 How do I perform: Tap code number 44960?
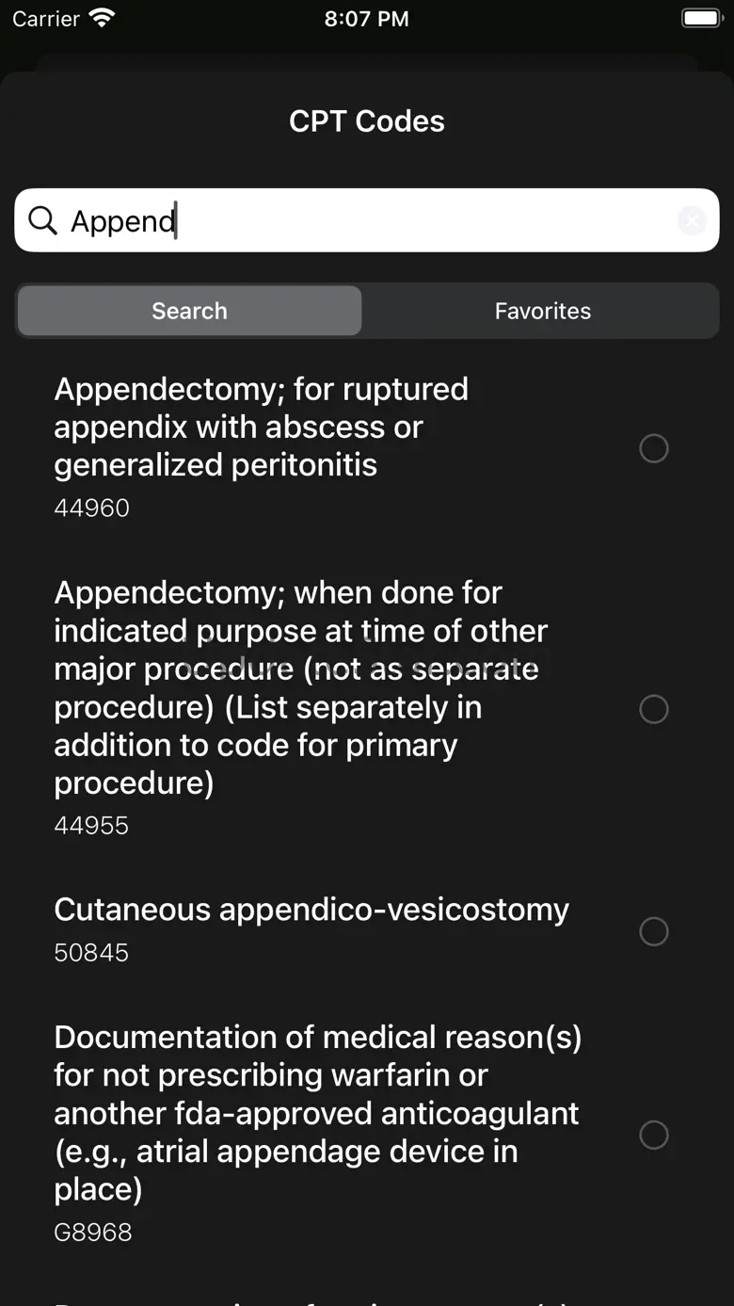[91, 508]
